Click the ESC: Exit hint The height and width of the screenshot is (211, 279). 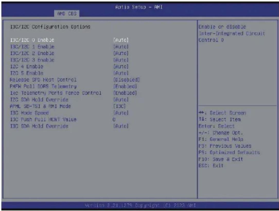tap(211, 166)
